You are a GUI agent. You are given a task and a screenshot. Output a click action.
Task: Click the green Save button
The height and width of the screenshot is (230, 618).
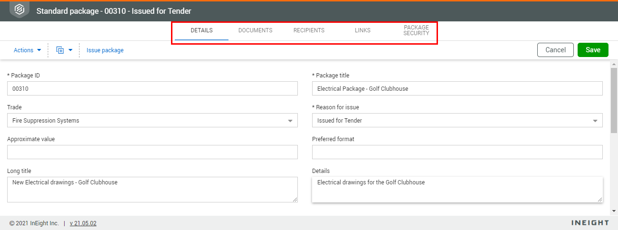[593, 50]
